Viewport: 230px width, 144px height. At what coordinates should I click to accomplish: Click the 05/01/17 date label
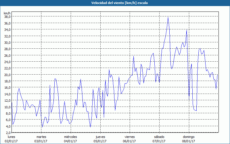coord(100,141)
